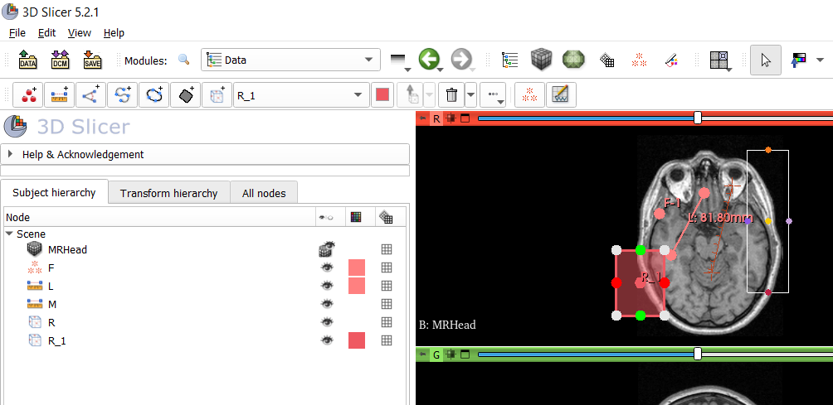
Task: Open the Help menu
Action: point(114,33)
